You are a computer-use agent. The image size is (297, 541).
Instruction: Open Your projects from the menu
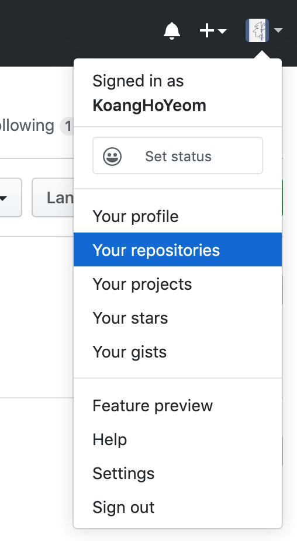click(x=178, y=284)
